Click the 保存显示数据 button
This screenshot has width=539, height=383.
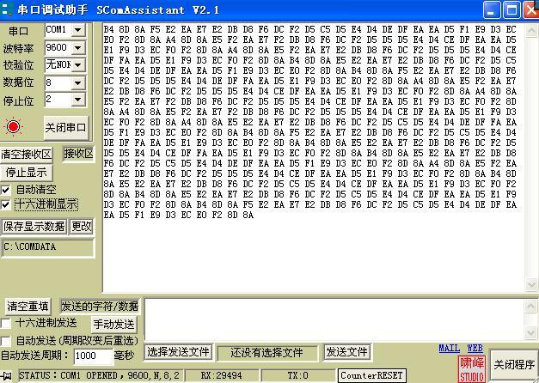pyautogui.click(x=34, y=227)
